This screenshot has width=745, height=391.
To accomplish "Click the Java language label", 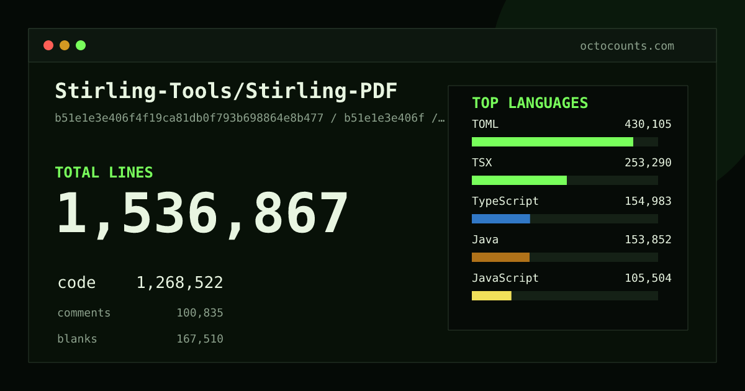I will 485,240.
